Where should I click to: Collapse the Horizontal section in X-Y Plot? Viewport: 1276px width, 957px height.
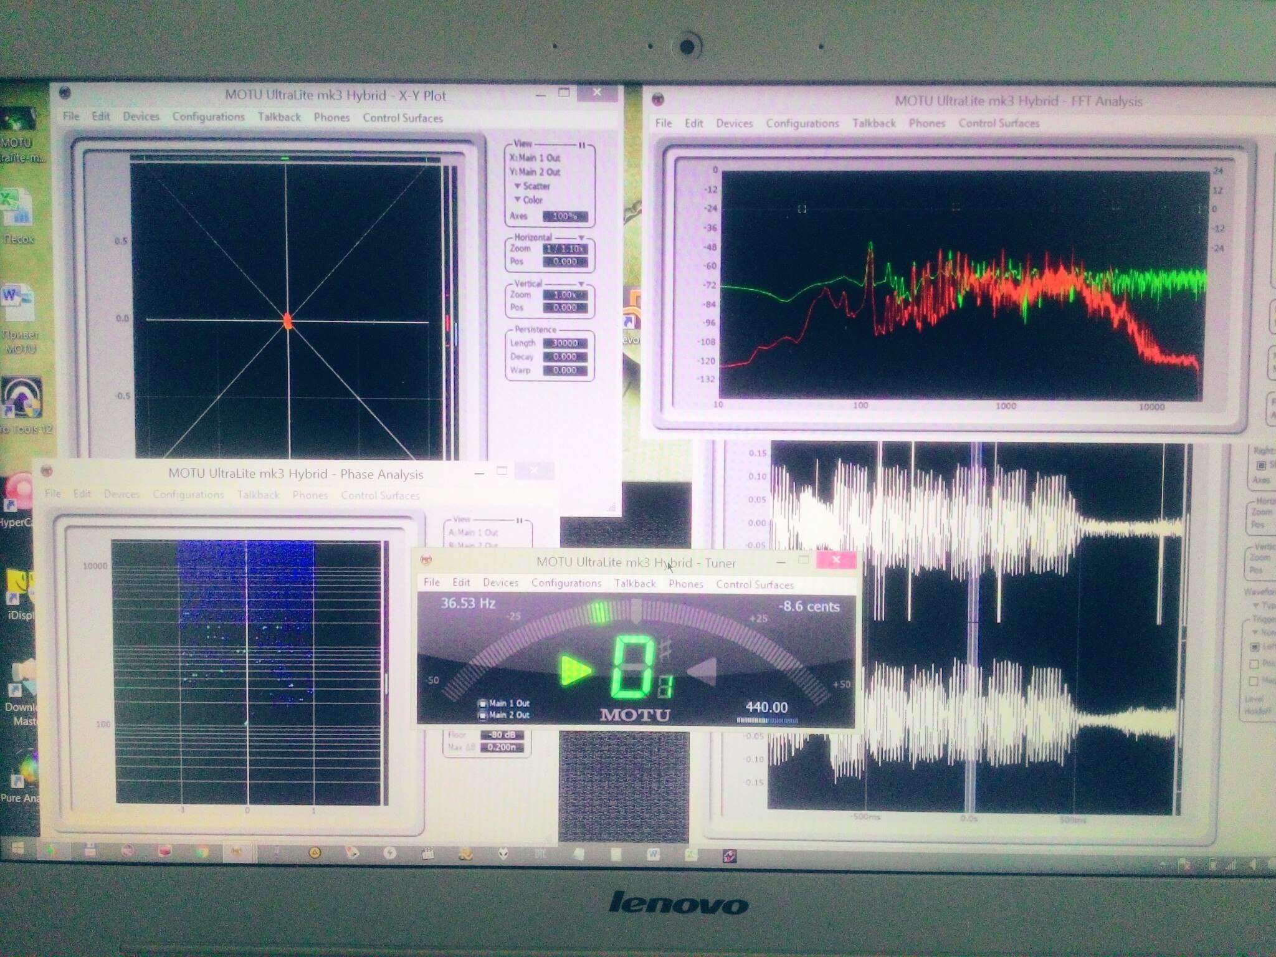click(x=581, y=238)
